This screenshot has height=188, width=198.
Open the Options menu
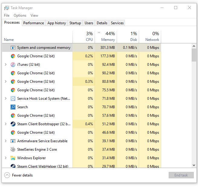(x=20, y=15)
